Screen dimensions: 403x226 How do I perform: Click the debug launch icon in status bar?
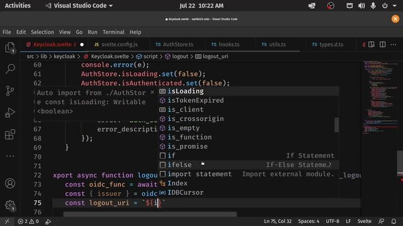48,222
